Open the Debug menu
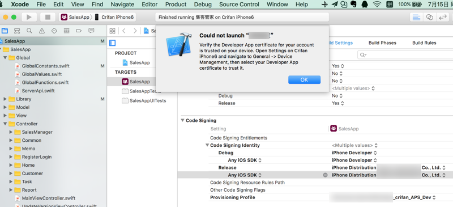 pos(203,5)
